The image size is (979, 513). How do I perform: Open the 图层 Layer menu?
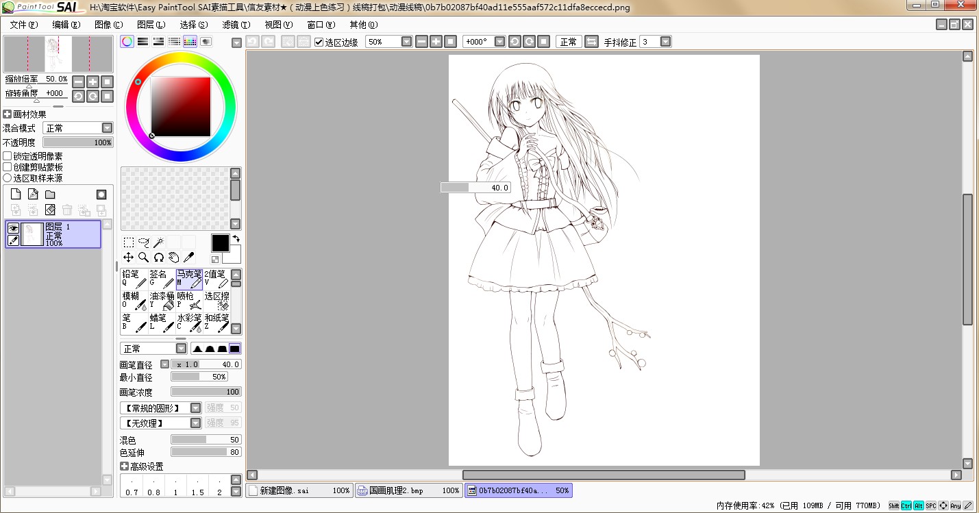pyautogui.click(x=151, y=25)
